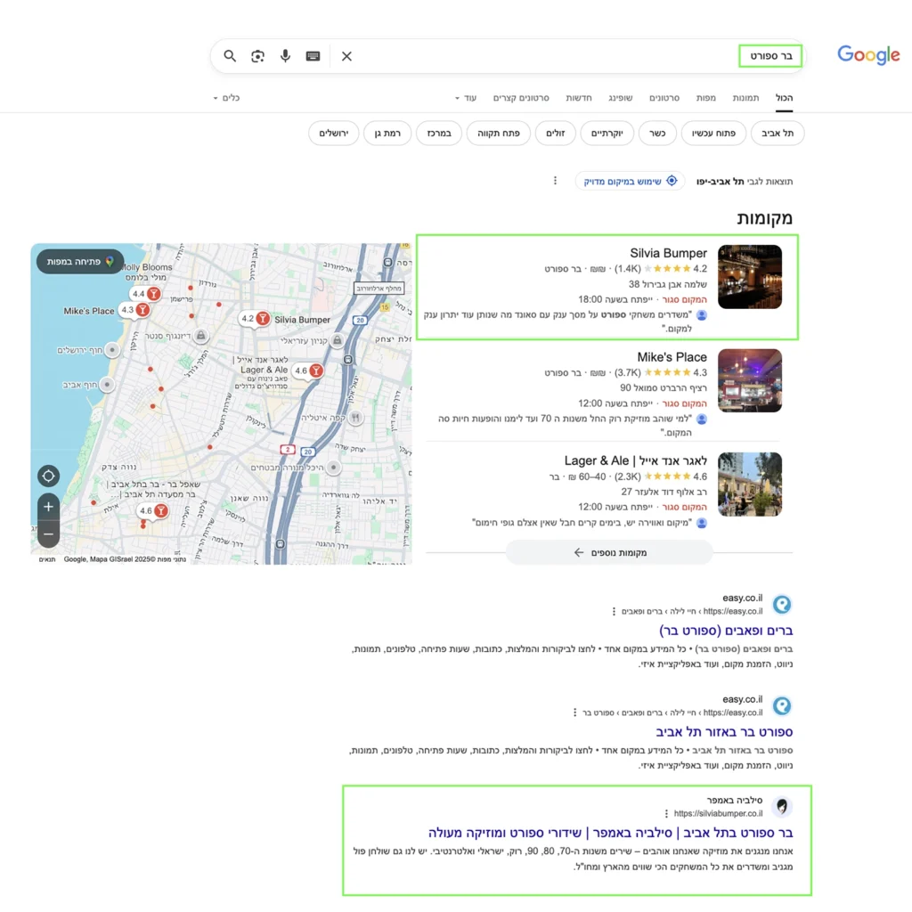Click the פתיחה במפות map button
The image size is (912, 912).
point(79,262)
